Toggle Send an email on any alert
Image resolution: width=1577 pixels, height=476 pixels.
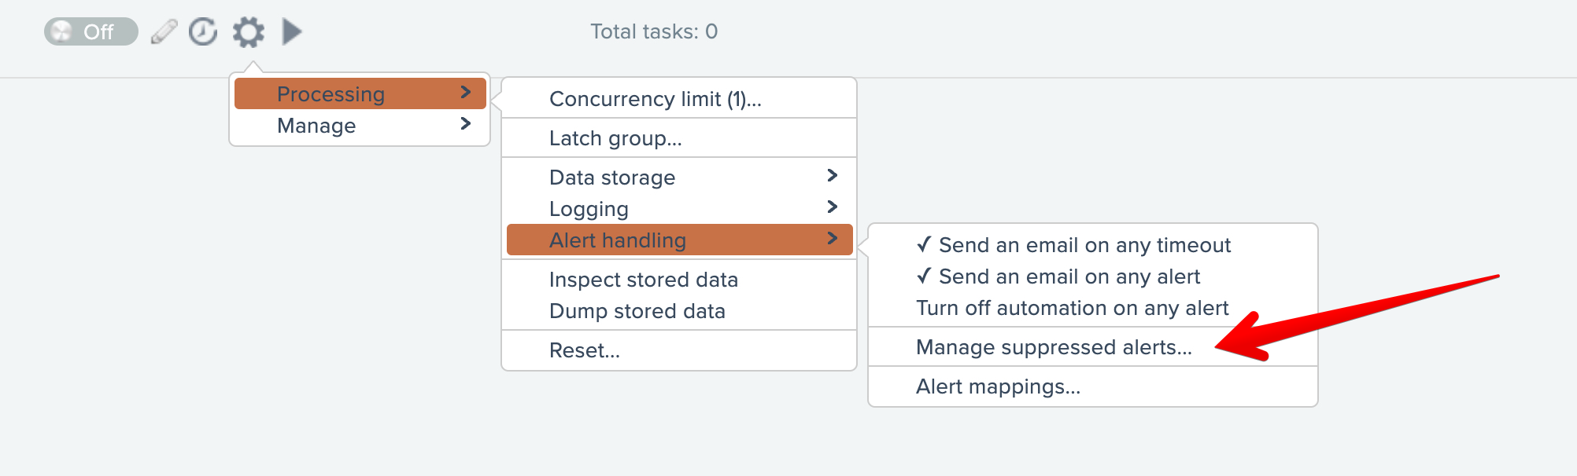pos(1069,276)
